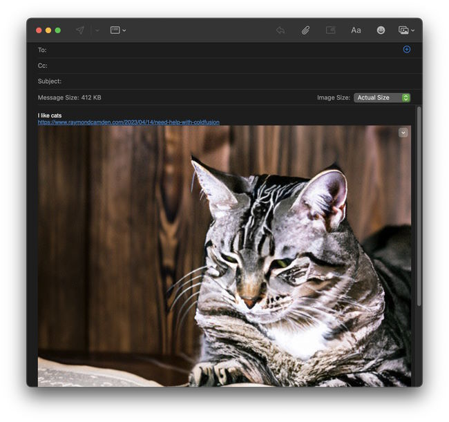Click the include original attachments icon

tap(331, 30)
